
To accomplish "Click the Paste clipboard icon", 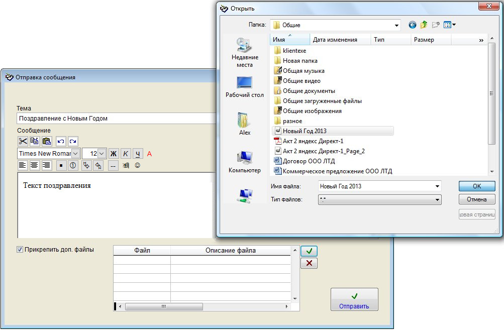I will [46, 141].
